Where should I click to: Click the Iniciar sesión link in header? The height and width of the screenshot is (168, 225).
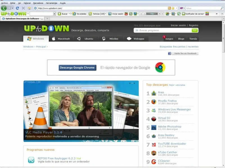178,25
